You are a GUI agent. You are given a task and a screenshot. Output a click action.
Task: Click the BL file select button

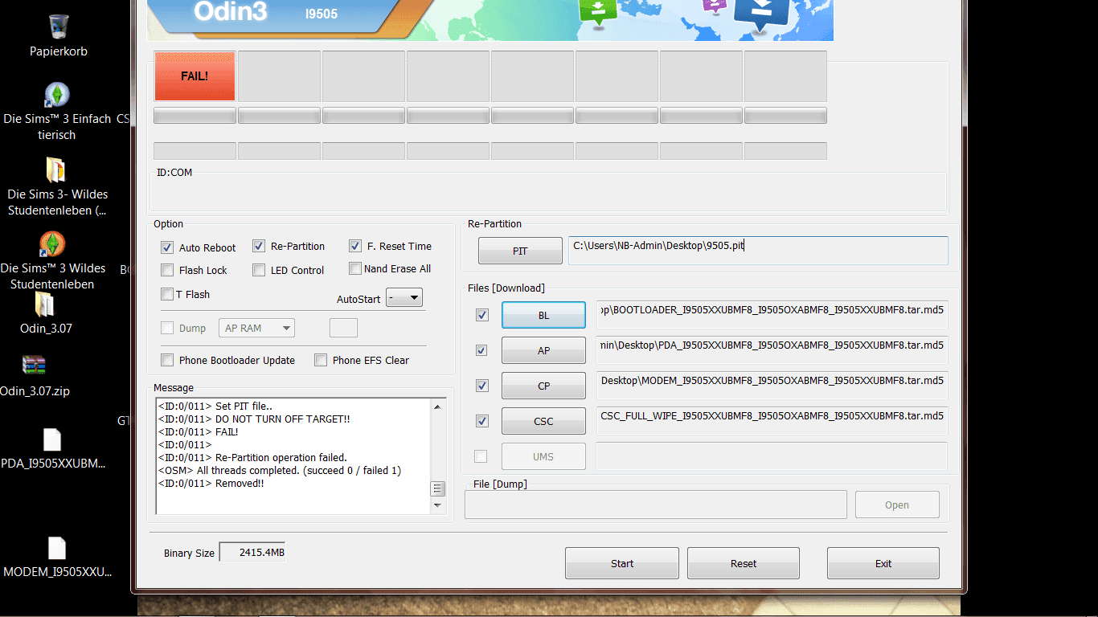(x=543, y=316)
